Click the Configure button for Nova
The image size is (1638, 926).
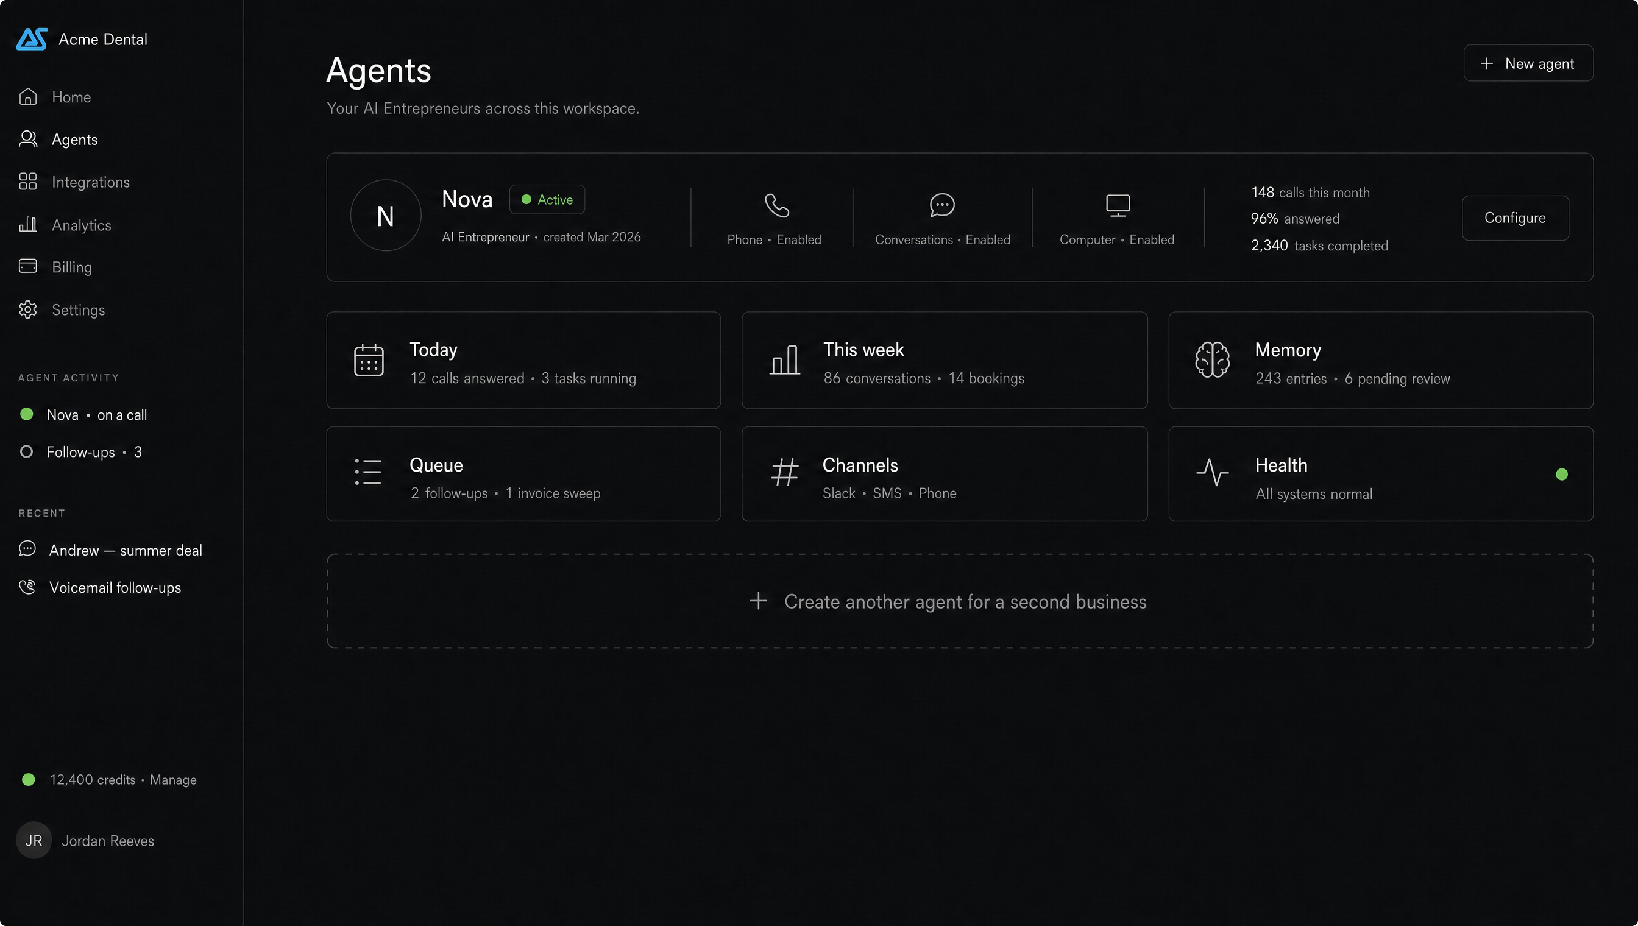[1516, 218]
